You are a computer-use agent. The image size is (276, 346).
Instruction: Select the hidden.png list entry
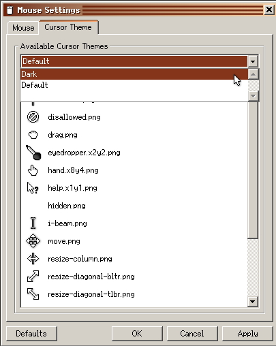67,206
